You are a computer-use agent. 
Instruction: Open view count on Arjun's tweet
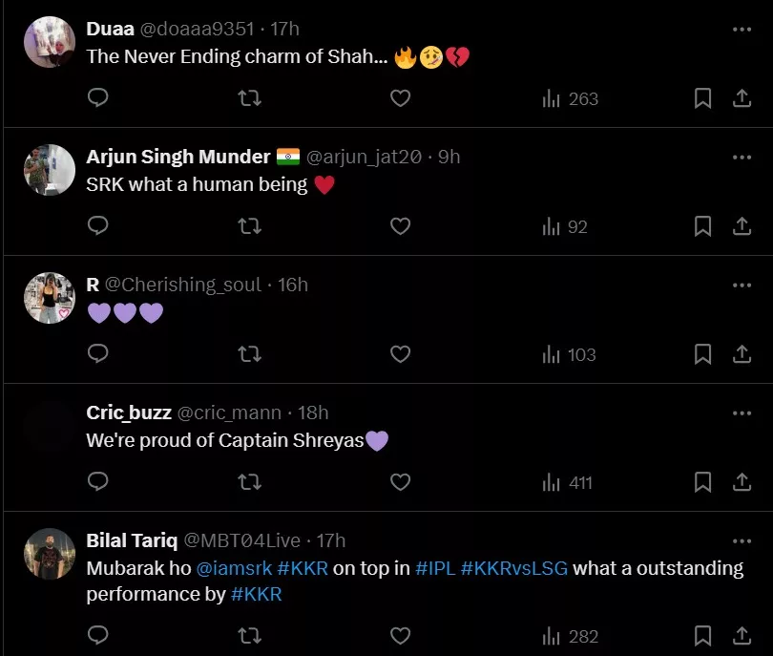[565, 226]
